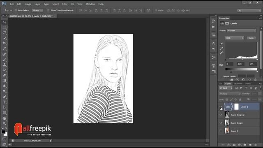Select the Rectangle shape tool
This screenshot has width=263, height=148.
coord(5,113)
